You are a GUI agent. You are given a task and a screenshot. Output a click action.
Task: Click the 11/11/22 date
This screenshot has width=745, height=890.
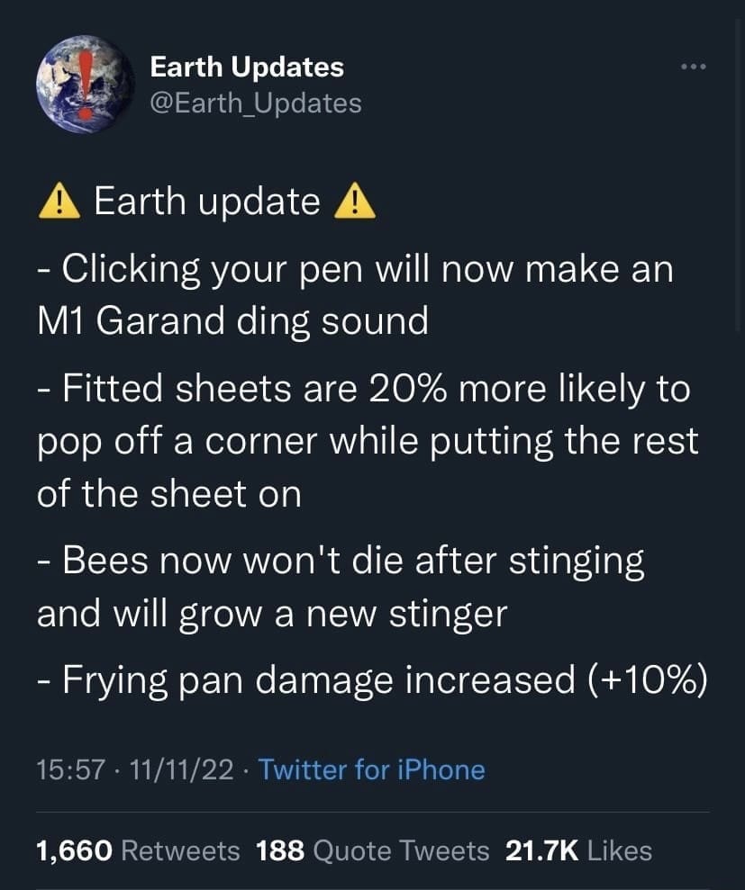click(x=181, y=769)
